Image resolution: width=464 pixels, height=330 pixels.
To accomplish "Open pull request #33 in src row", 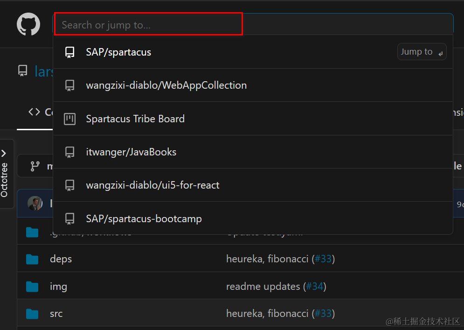I will click(323, 313).
